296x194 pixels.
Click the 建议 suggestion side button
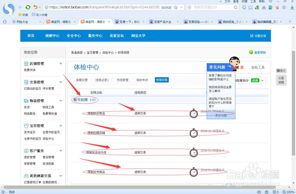coord(281,71)
